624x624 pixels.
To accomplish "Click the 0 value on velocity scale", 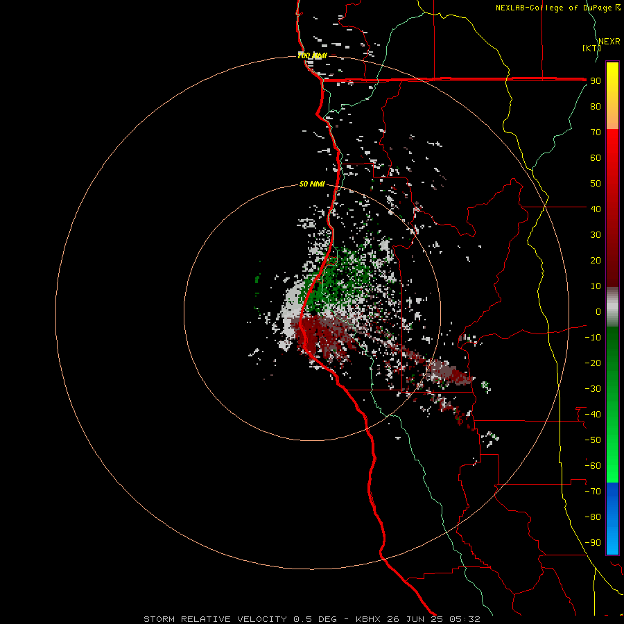I will 598,311.
